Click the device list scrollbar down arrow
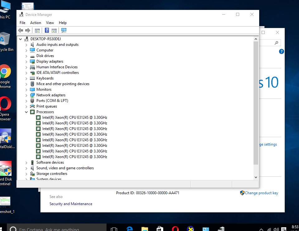 pos(256,177)
